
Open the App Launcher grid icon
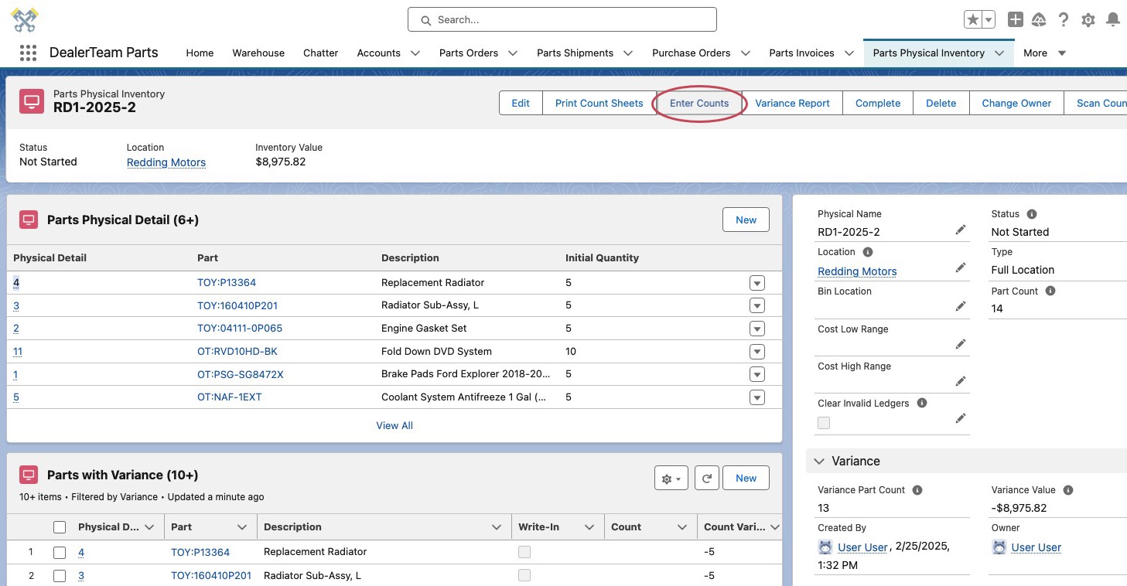pos(28,53)
